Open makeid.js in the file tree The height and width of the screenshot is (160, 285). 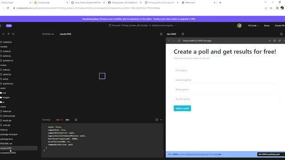7,42
